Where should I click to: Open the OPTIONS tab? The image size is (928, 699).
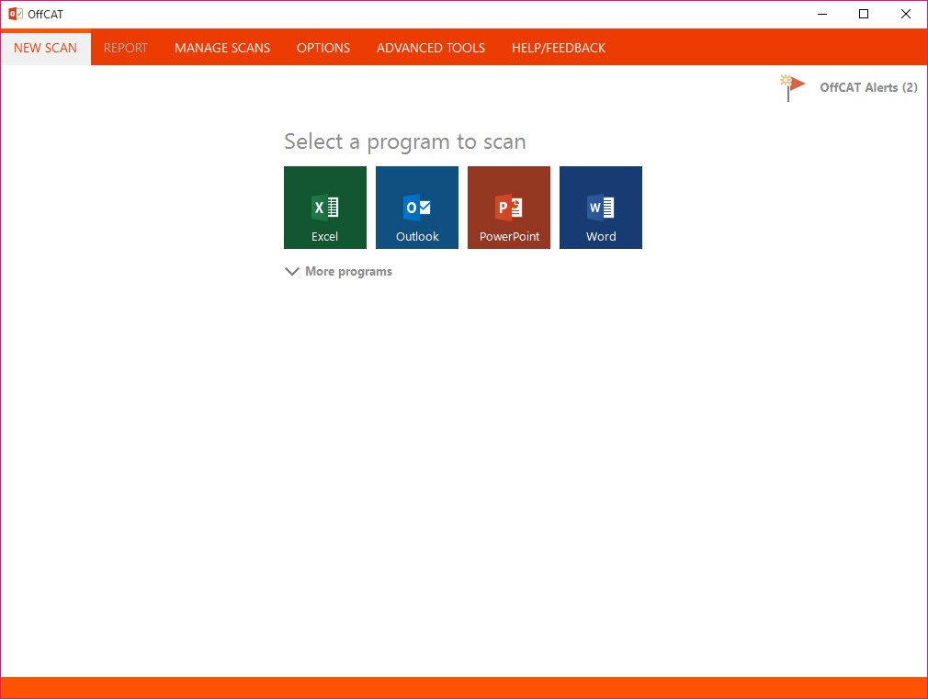[323, 48]
